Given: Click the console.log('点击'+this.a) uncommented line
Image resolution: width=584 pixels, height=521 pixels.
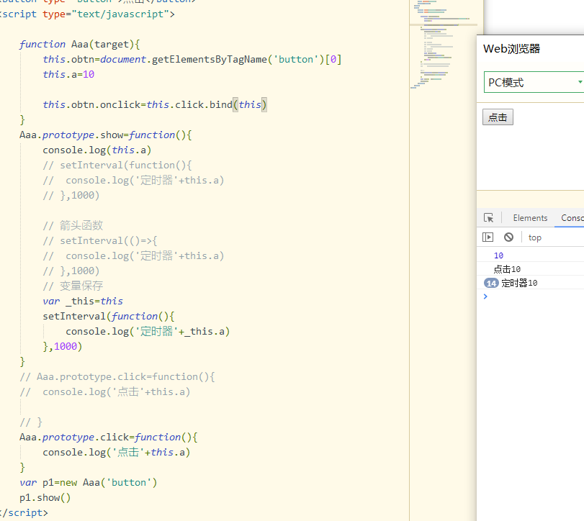Looking at the screenshot, I should click(x=116, y=452).
